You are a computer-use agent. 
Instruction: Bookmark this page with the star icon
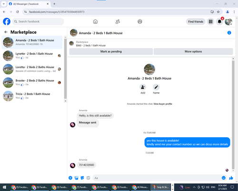218,12
